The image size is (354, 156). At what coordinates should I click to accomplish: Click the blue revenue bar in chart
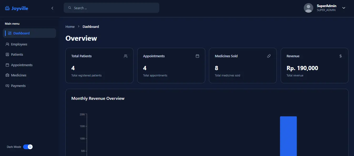click(x=288, y=136)
